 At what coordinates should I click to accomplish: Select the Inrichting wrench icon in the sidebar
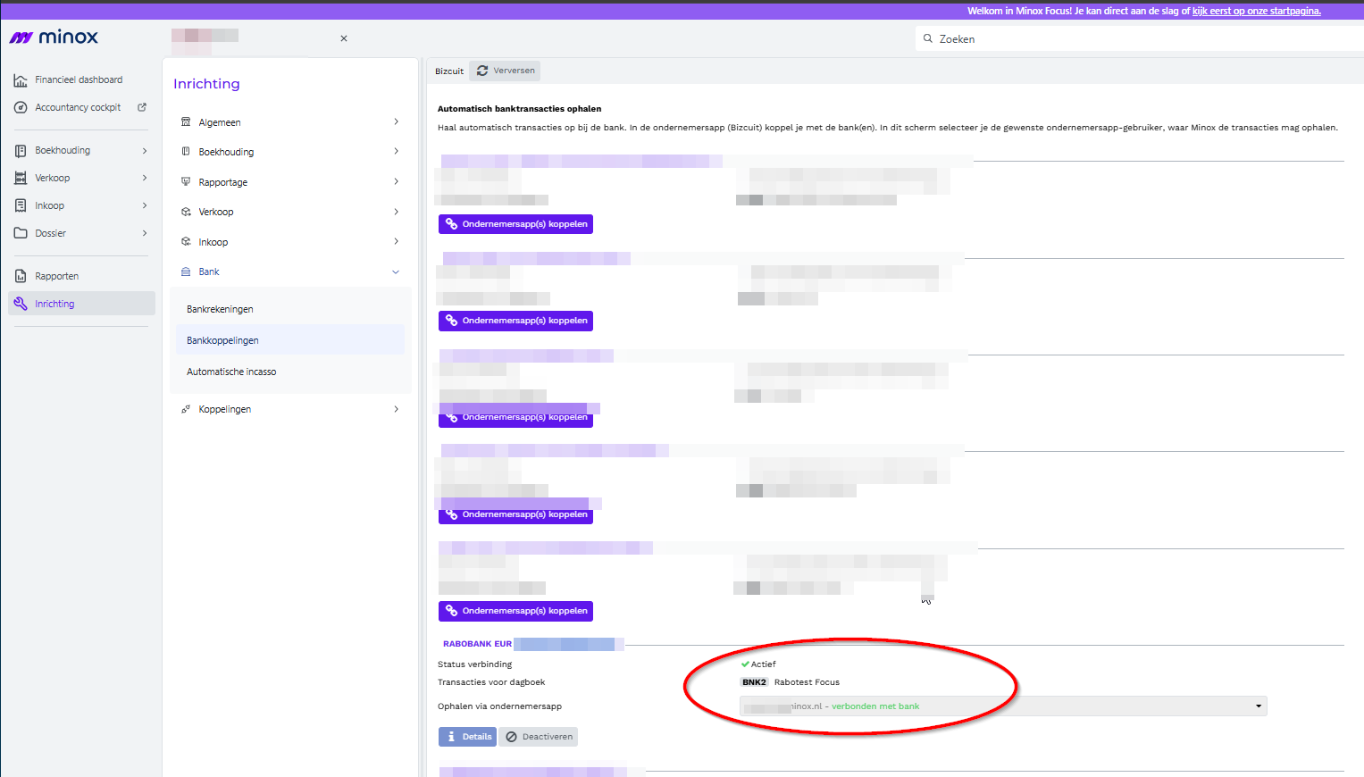click(21, 304)
